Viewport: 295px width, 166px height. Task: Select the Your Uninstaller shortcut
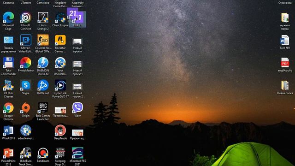pyautogui.click(x=60, y=66)
